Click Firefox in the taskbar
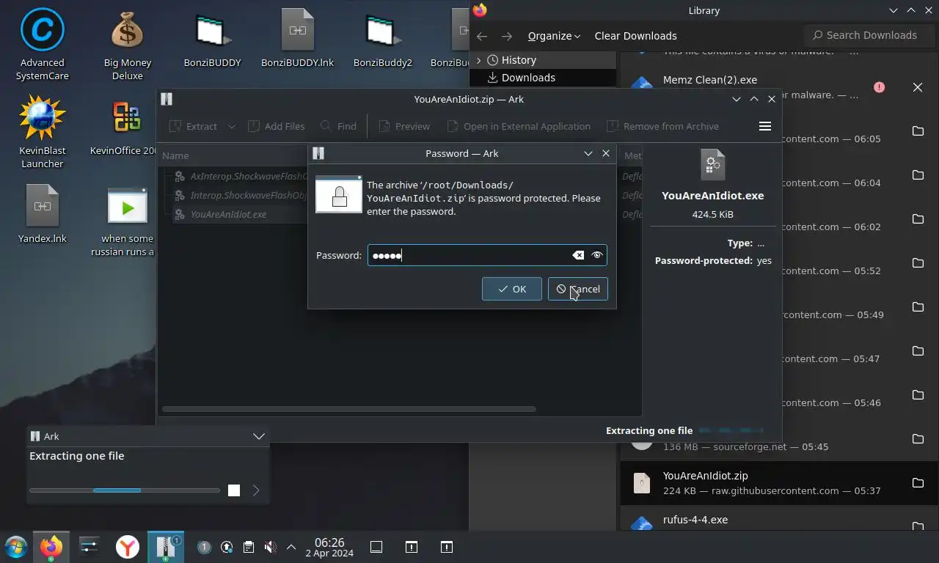 point(51,547)
